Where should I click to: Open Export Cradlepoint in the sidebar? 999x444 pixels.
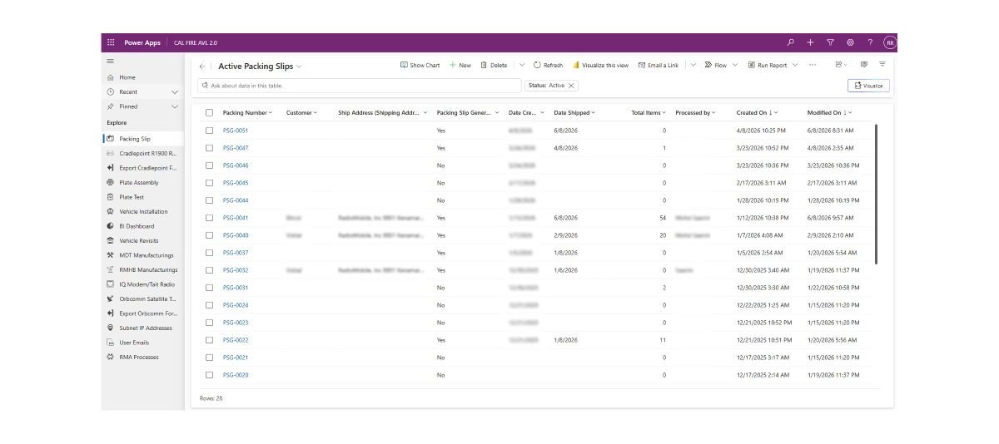point(142,168)
